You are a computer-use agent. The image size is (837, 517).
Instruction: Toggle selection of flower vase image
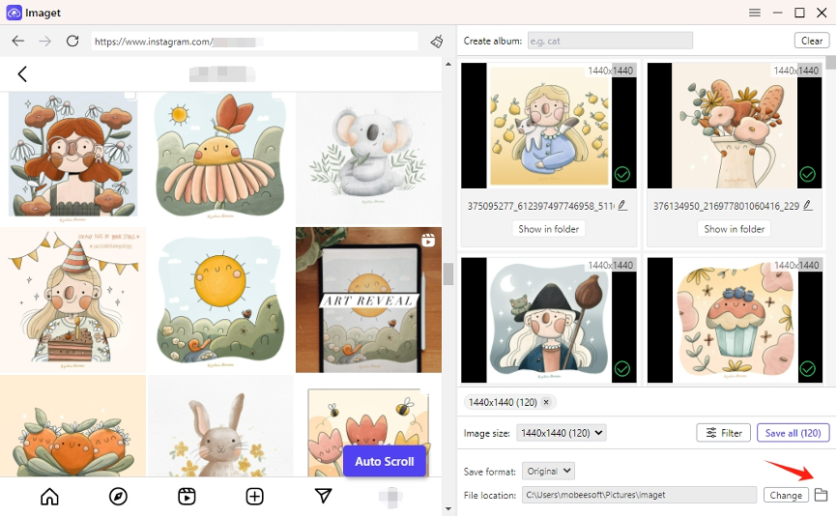click(x=807, y=174)
